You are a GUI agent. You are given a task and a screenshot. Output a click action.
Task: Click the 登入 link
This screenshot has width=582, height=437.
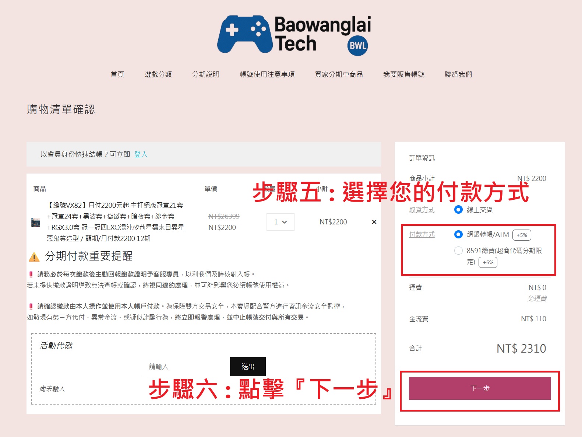pos(141,154)
